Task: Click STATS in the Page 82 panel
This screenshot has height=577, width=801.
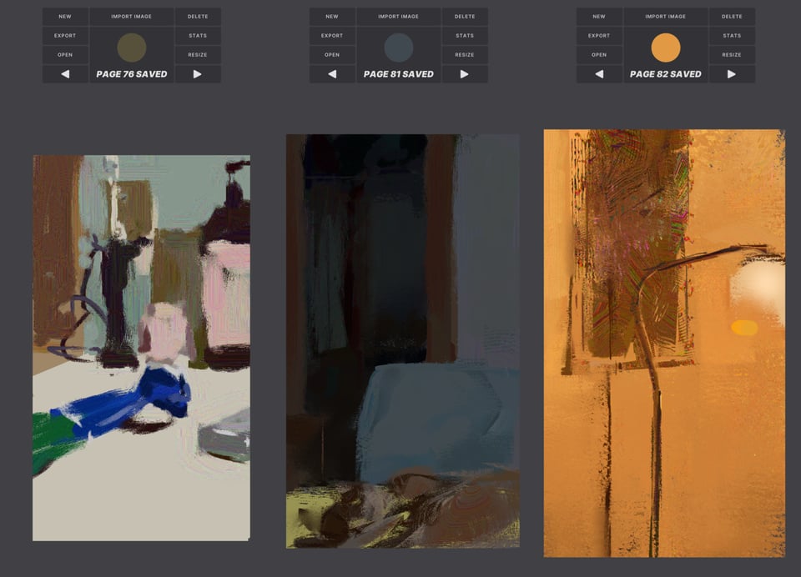Action: tap(732, 36)
